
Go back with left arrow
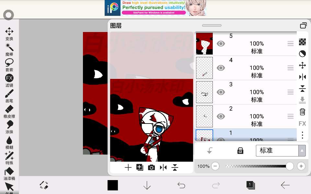285,185
